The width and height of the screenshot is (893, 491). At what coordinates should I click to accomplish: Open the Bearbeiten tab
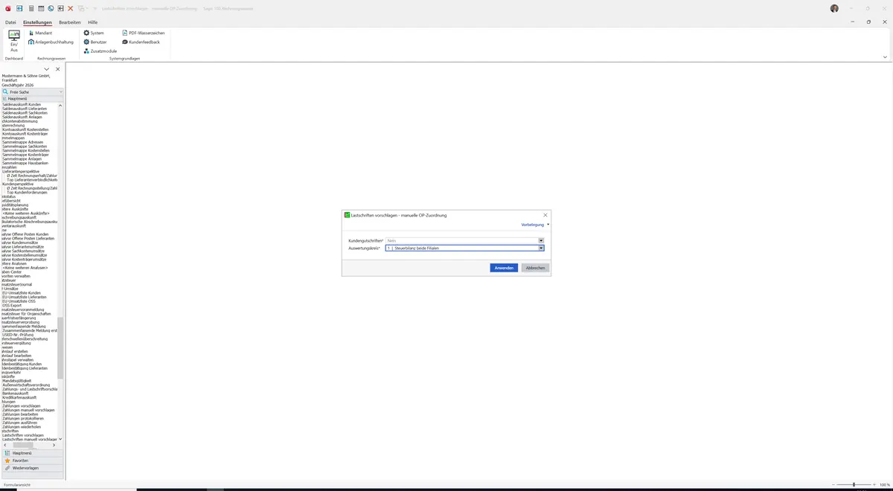(70, 22)
